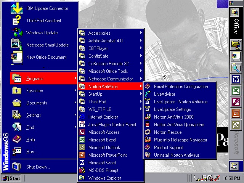This screenshot has height=183, width=244.
Task: Open Access from the Office shortcut bar
Action: (236, 103)
